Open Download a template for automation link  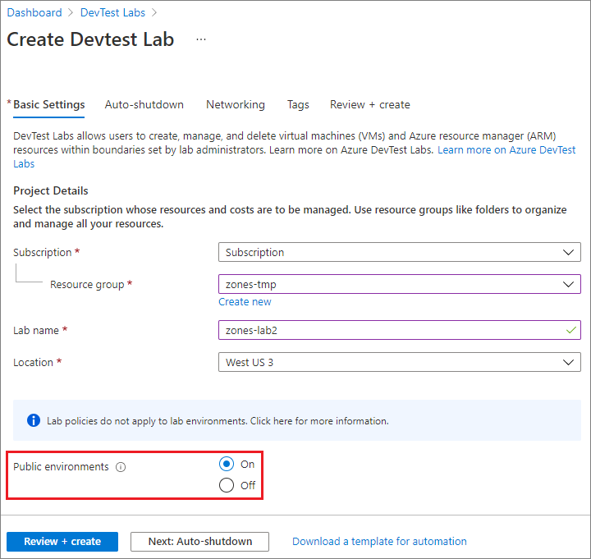click(379, 542)
